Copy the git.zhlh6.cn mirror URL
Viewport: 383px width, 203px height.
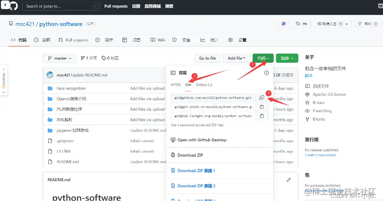click(262, 107)
